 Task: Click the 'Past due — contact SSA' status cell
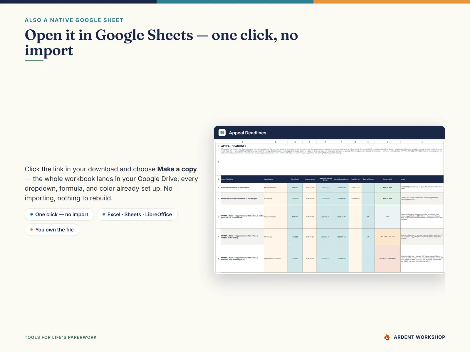387,259
